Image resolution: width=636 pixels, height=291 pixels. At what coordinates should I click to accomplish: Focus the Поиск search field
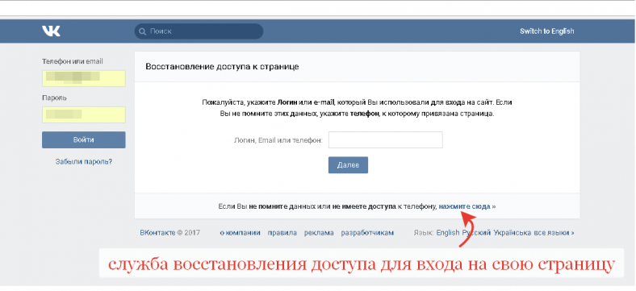[x=199, y=31]
